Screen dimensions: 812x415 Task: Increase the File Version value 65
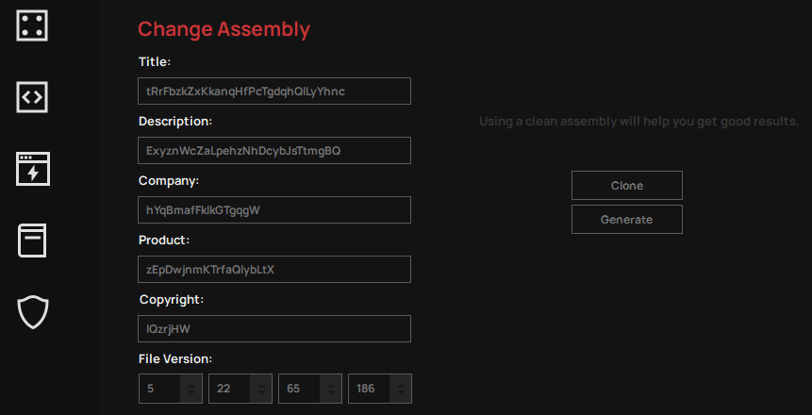(x=331, y=385)
